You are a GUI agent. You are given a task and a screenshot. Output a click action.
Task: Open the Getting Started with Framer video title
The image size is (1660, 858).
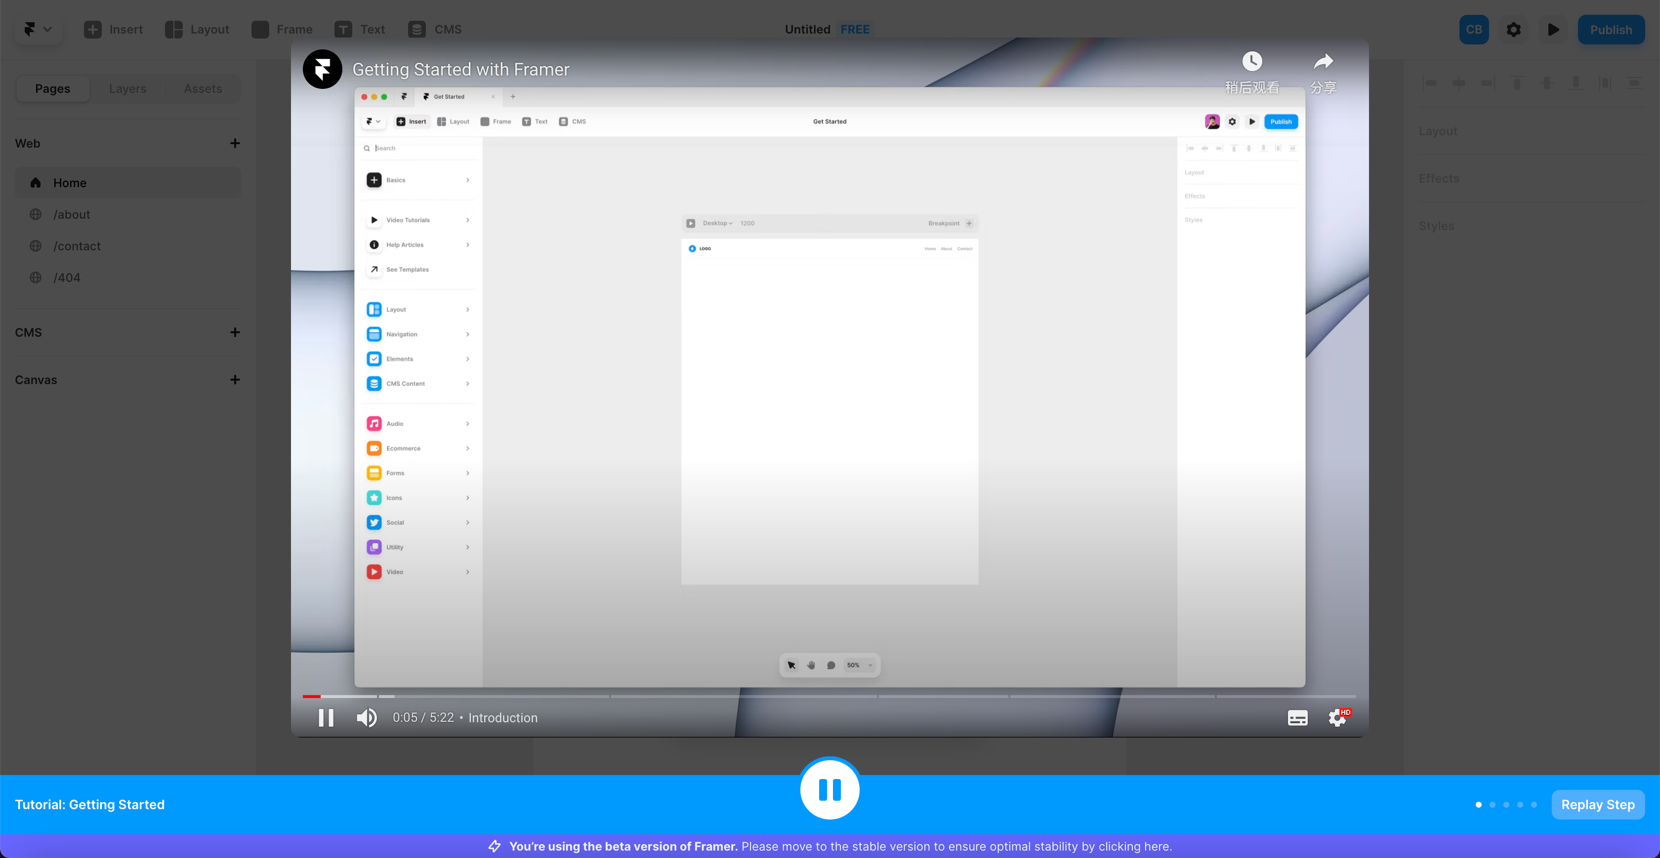461,69
